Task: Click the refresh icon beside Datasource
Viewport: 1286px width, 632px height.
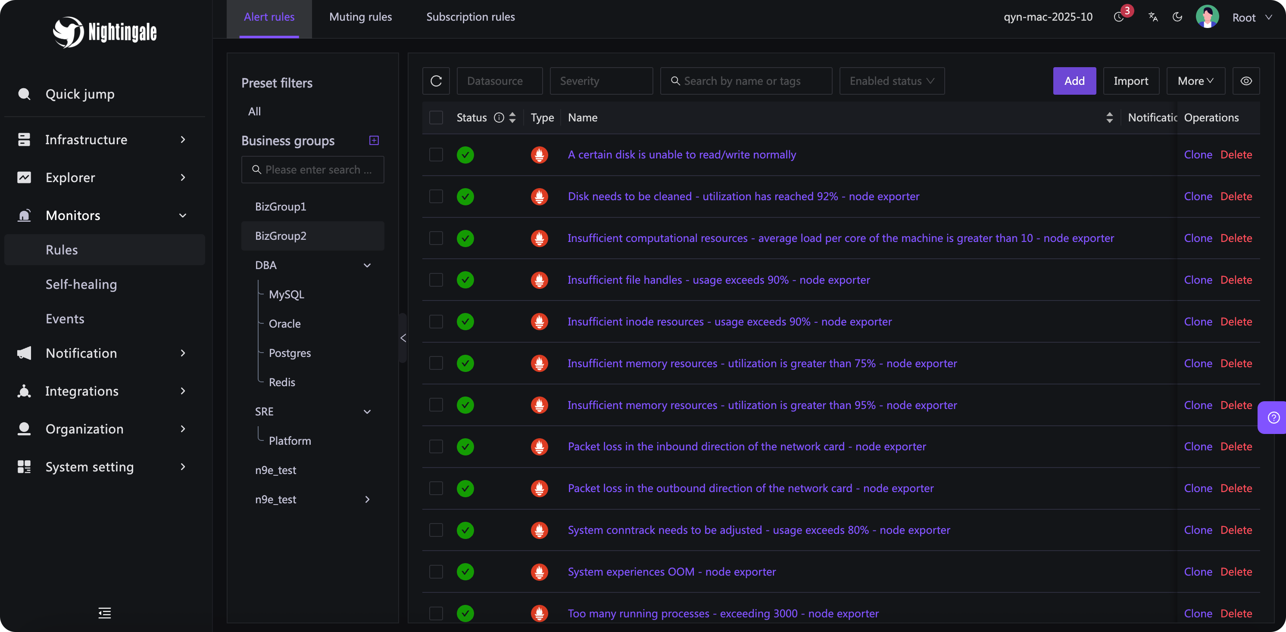Action: click(436, 81)
